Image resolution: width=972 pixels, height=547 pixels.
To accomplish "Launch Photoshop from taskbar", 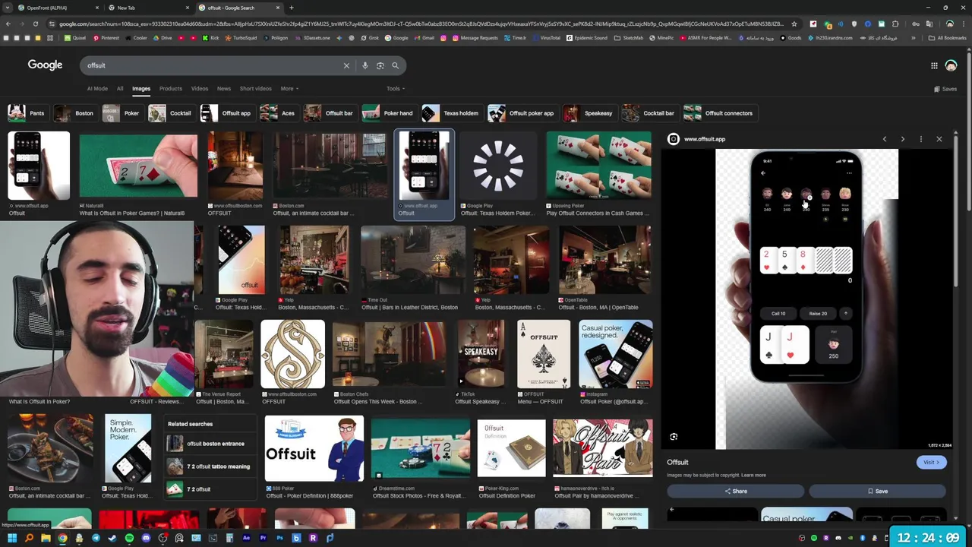I will click(x=279, y=538).
